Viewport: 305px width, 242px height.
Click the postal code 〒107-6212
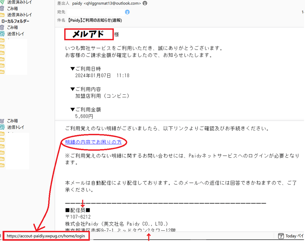point(78,217)
